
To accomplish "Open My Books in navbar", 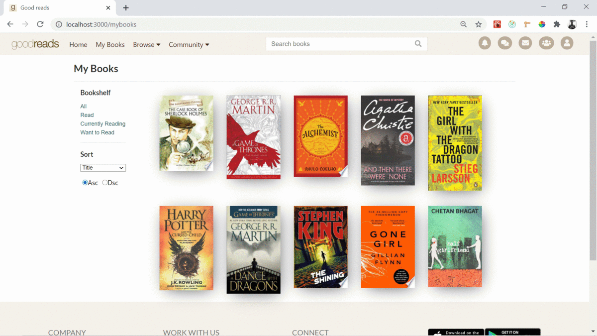I will tap(110, 44).
